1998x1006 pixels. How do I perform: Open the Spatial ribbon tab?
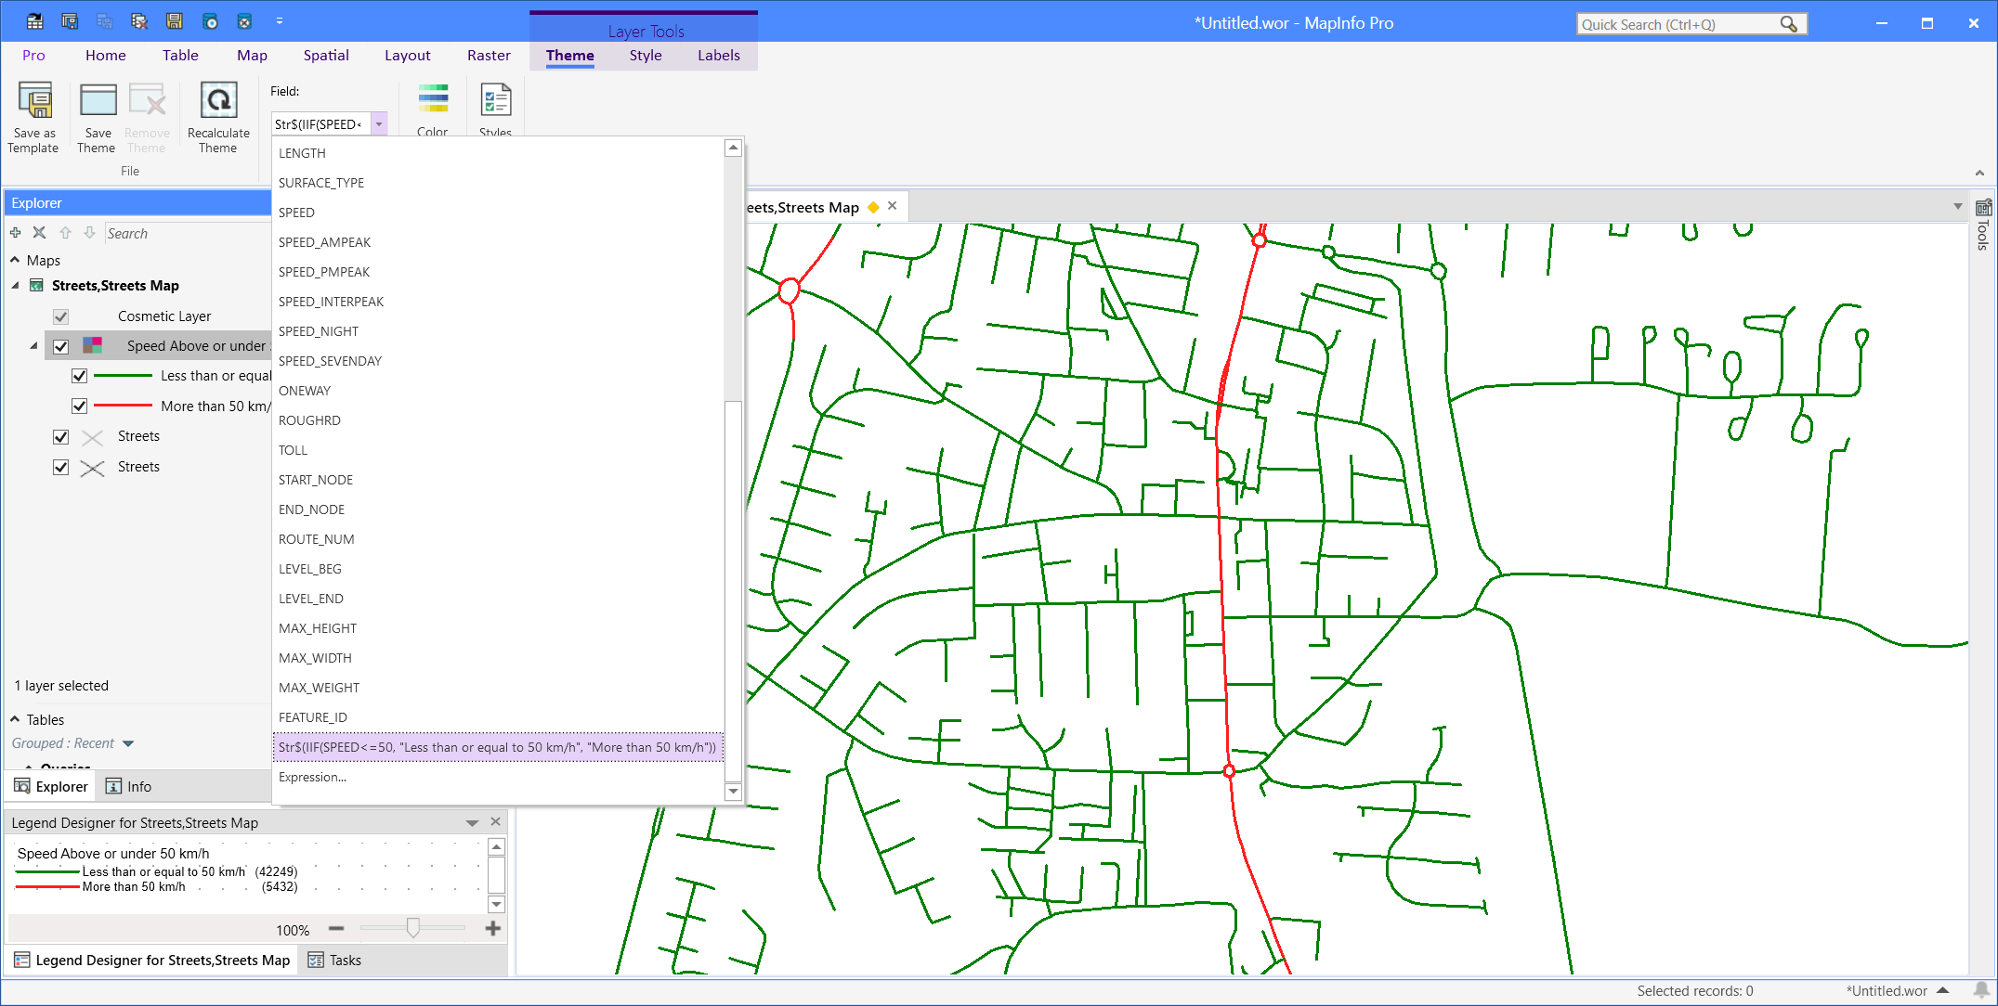pyautogui.click(x=326, y=56)
